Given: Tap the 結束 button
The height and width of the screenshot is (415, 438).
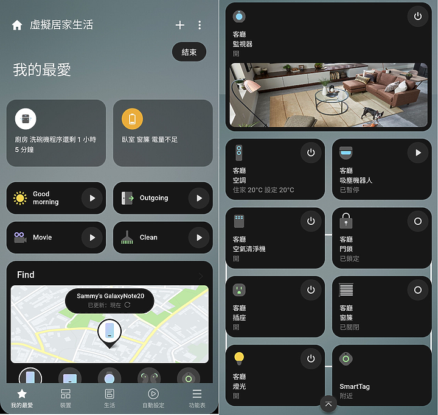Looking at the screenshot, I should 189,52.
